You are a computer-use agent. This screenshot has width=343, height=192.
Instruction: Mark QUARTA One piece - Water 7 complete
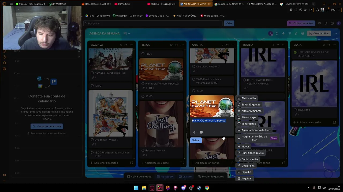coord(194,66)
